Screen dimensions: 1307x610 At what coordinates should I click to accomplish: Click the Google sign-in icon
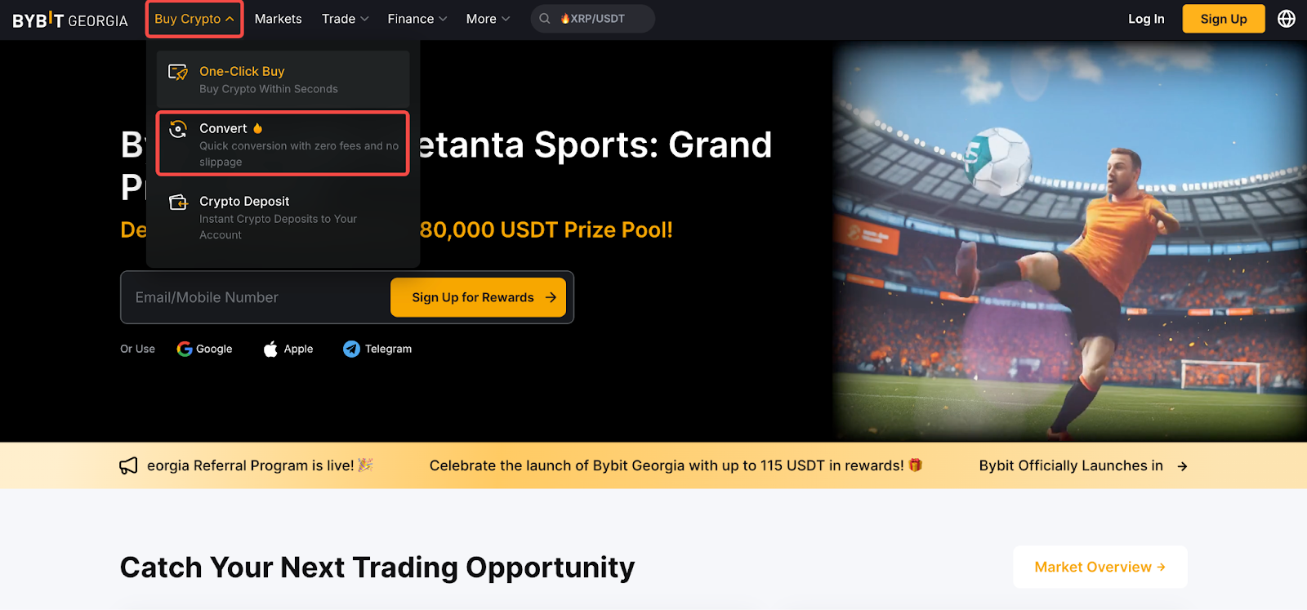pyautogui.click(x=185, y=349)
